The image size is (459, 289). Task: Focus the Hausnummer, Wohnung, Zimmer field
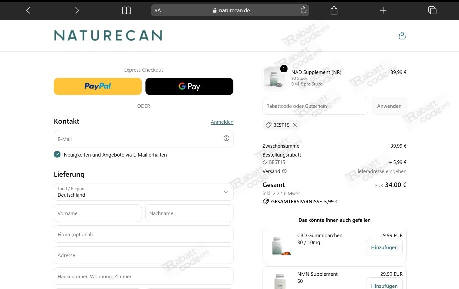pos(144,276)
